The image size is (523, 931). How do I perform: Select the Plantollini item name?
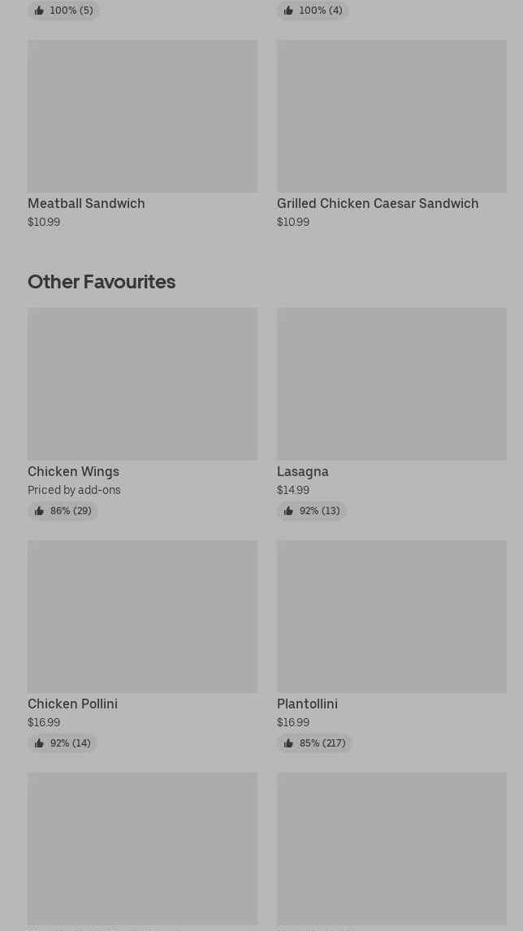[x=307, y=704]
